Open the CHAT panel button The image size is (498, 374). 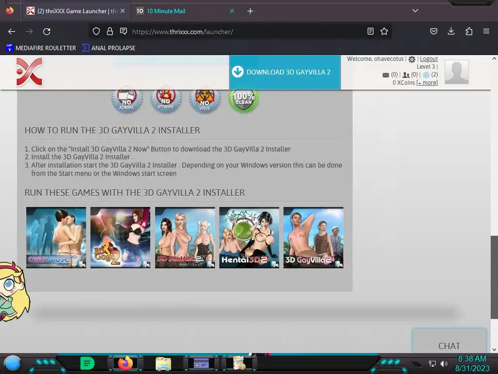[x=449, y=341]
